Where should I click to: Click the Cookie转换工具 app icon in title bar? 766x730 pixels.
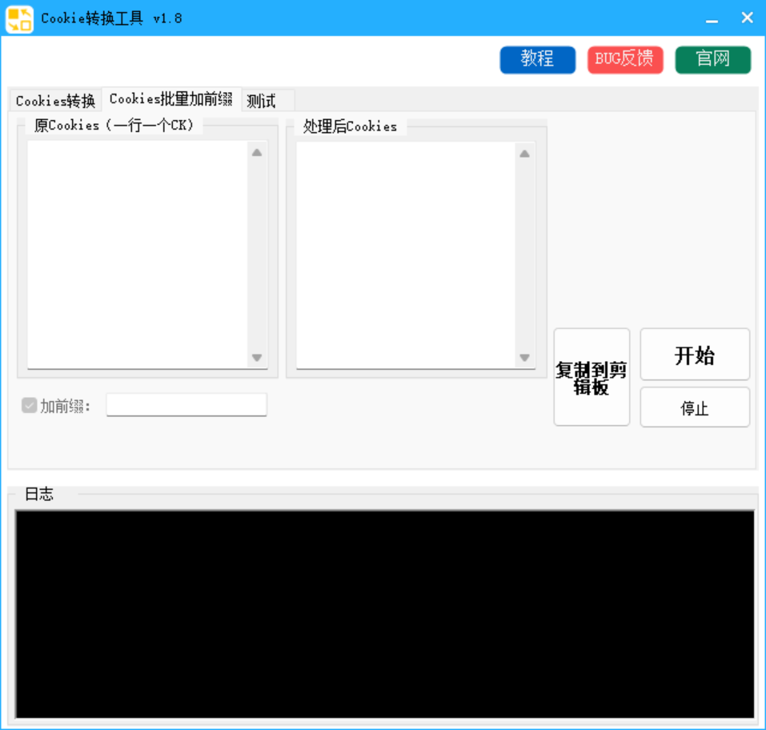(19, 19)
